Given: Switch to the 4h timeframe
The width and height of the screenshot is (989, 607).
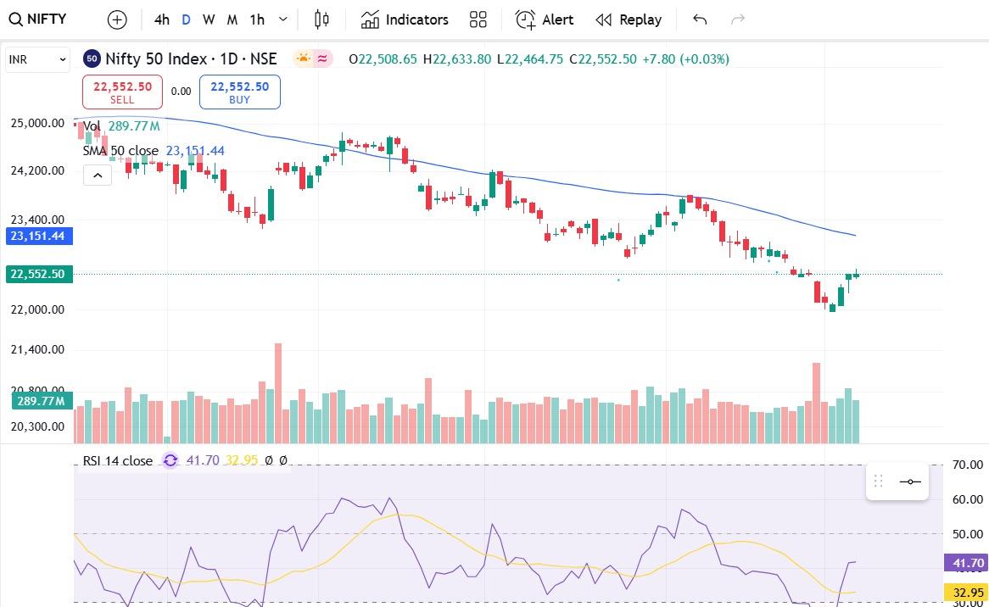Looking at the screenshot, I should tap(161, 19).
